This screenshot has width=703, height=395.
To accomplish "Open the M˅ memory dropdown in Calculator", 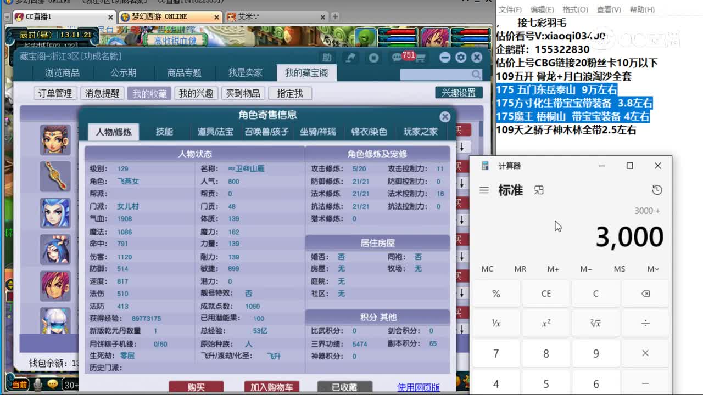I will point(651,269).
